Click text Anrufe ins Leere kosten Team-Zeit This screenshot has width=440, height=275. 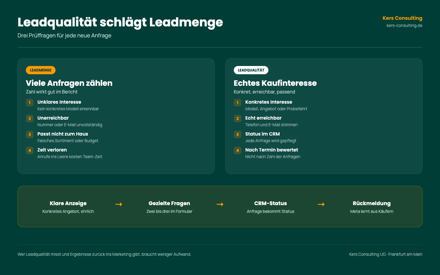pos(70,157)
